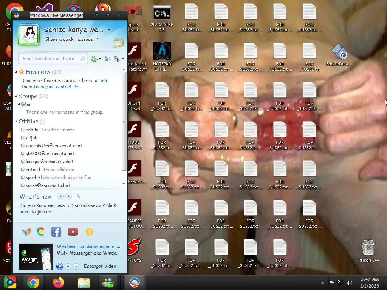This screenshot has height=290, width=387.
Task: Go to next Escargot video
Action: click(x=76, y=266)
